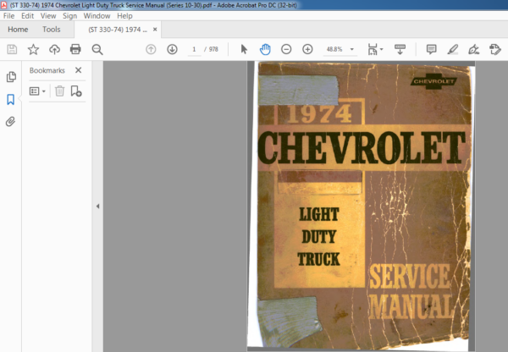Open the sign document pen icon

point(473,49)
